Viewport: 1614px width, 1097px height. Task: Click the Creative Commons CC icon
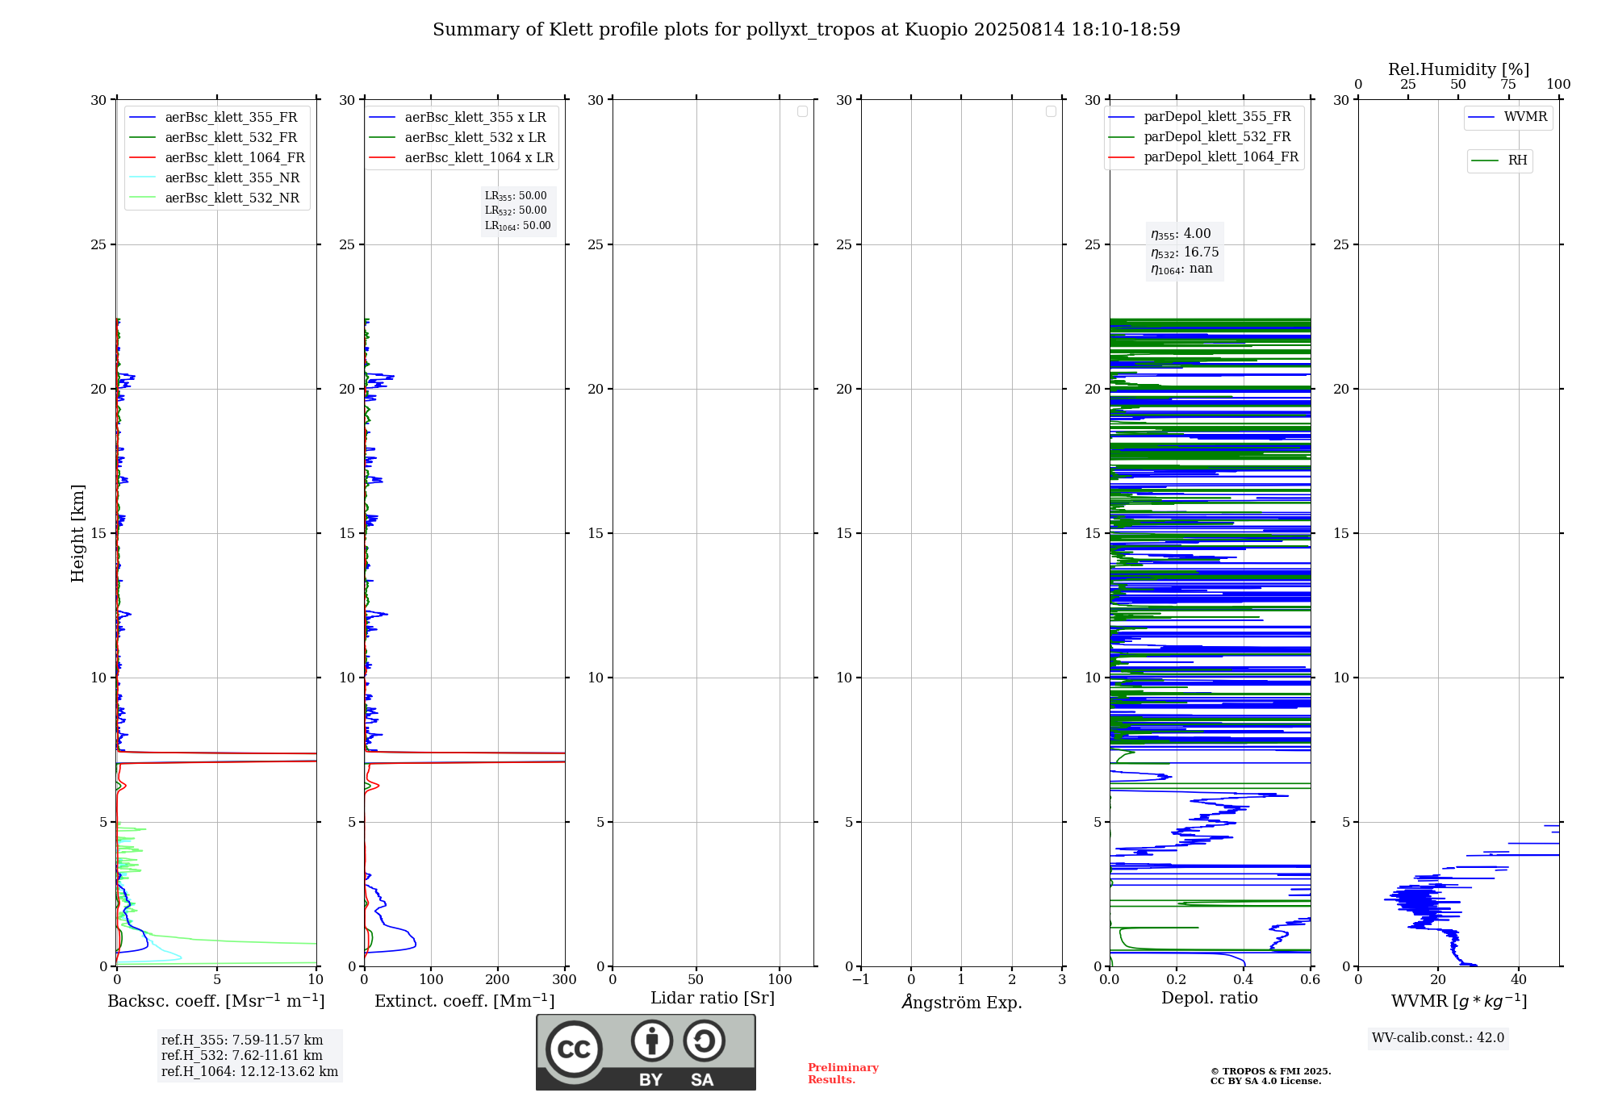coord(574,1049)
